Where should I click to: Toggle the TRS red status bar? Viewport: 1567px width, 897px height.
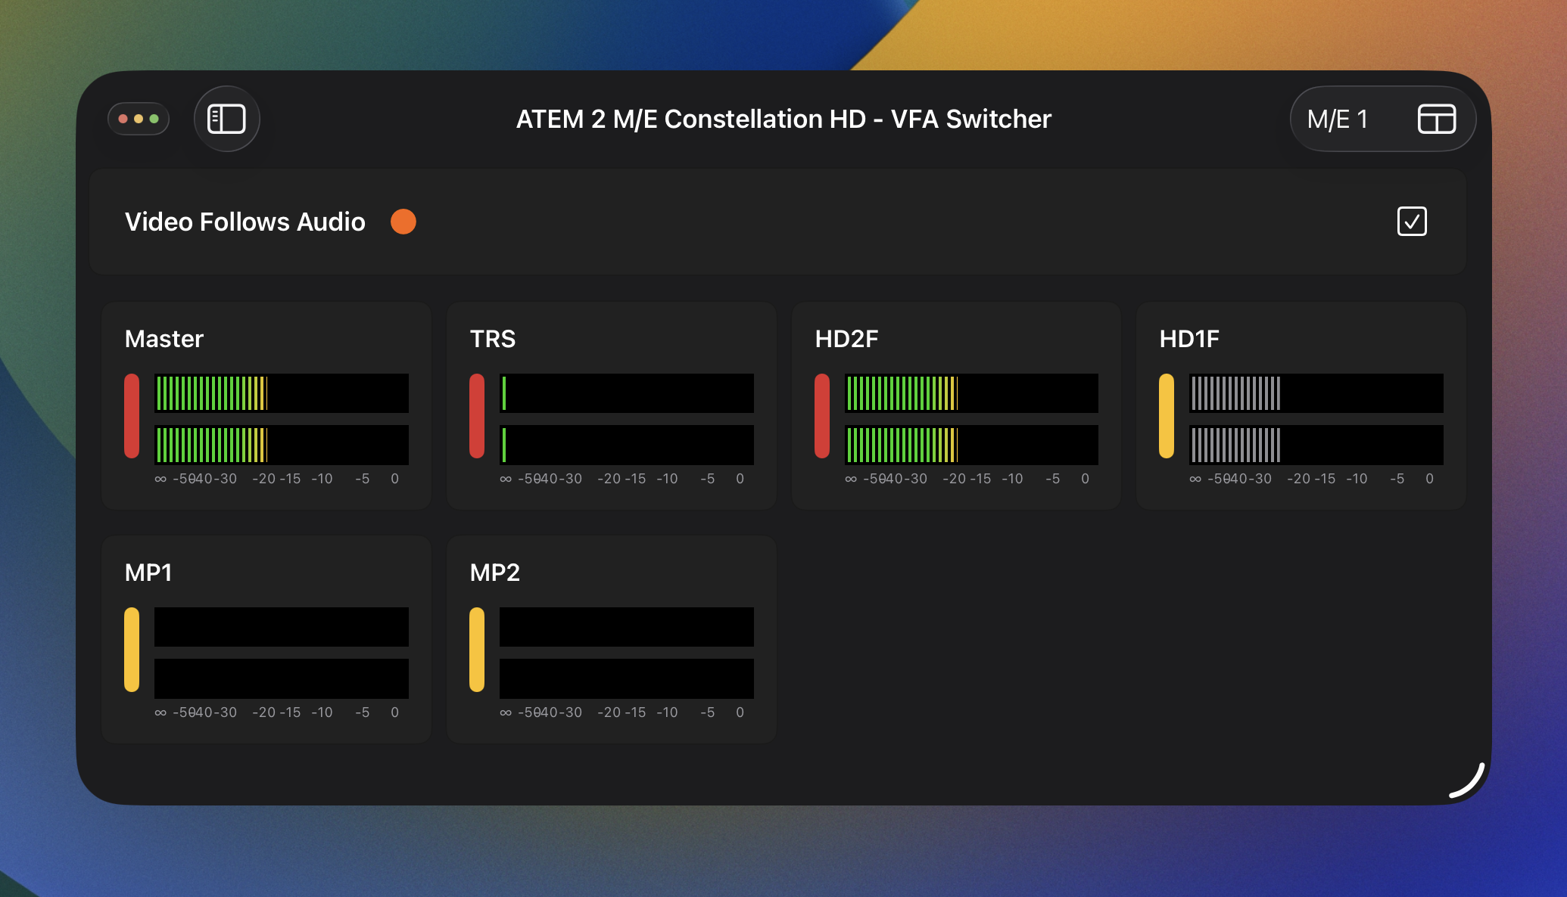click(477, 416)
